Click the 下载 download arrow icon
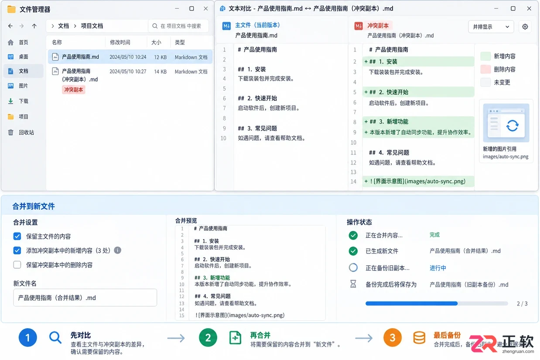 coord(11,101)
